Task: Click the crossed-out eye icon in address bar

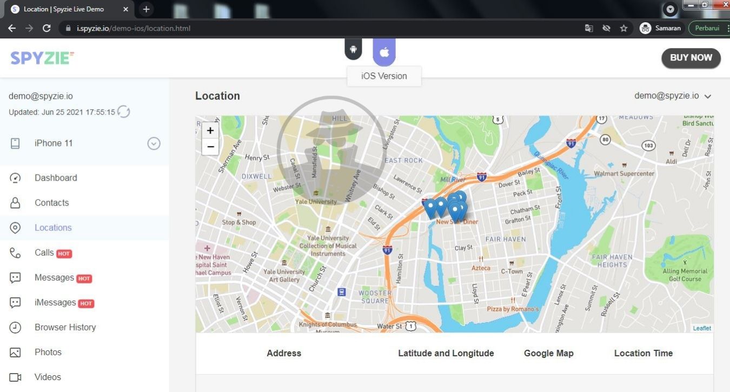Action: point(606,28)
